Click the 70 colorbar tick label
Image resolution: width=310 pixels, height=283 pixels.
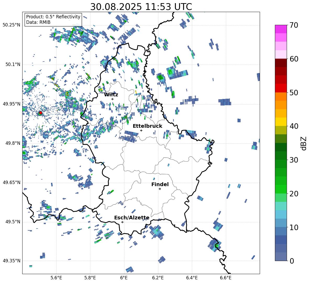tap(294, 25)
